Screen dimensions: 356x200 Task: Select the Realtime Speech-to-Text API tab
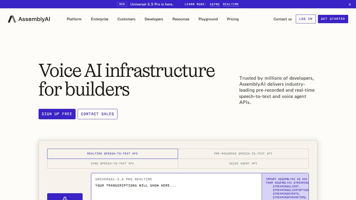click(112, 154)
